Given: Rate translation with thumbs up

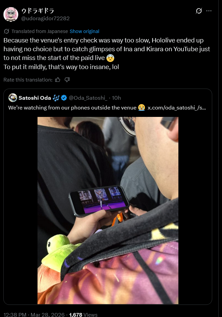Looking at the screenshot, I should point(57,80).
